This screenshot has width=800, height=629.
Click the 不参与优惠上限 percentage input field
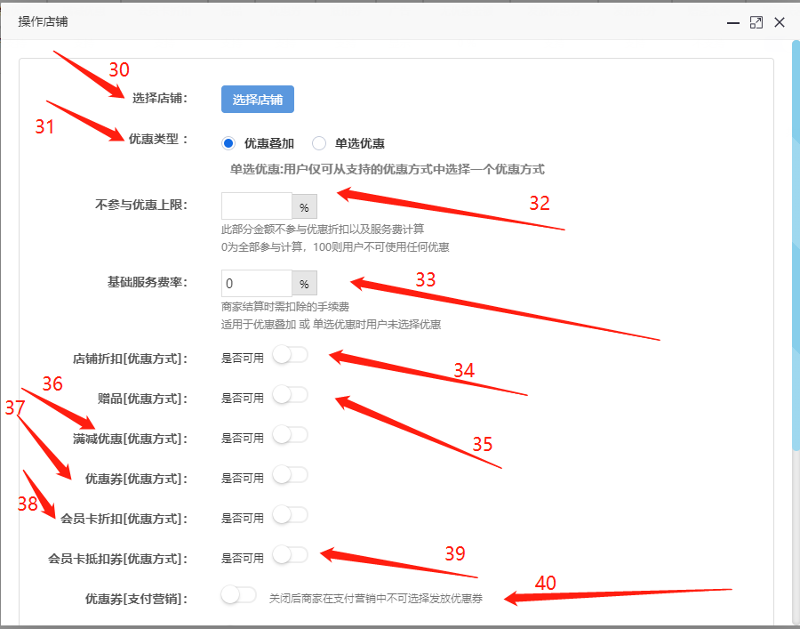[x=256, y=207]
